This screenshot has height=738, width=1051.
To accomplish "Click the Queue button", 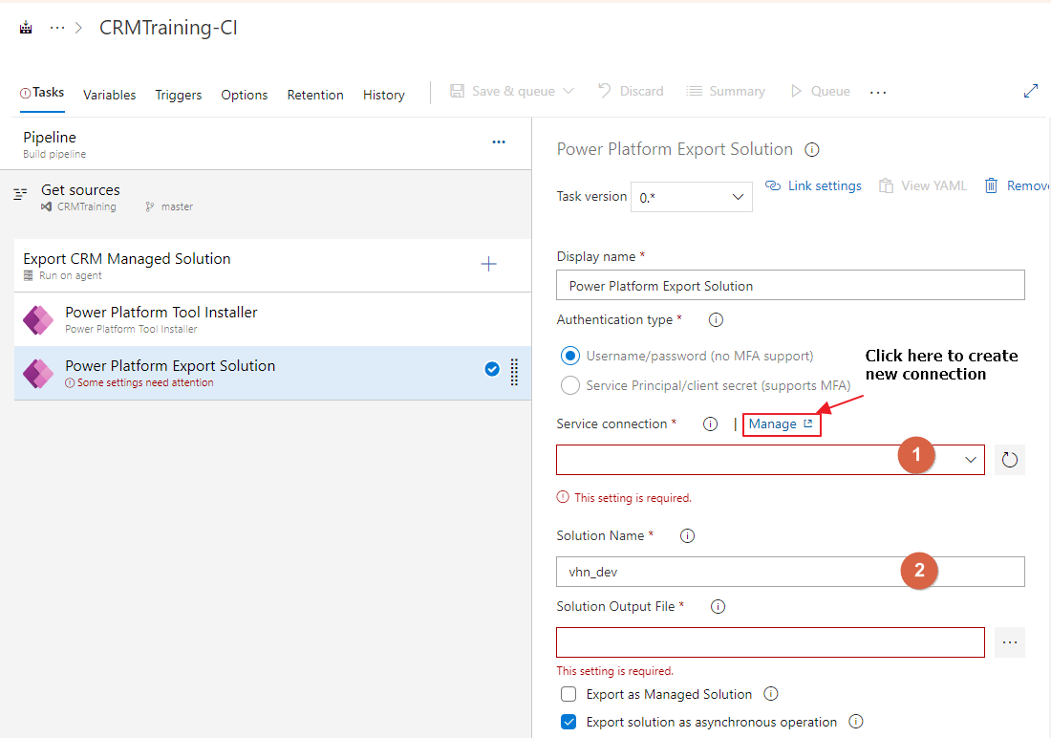I will 821,91.
